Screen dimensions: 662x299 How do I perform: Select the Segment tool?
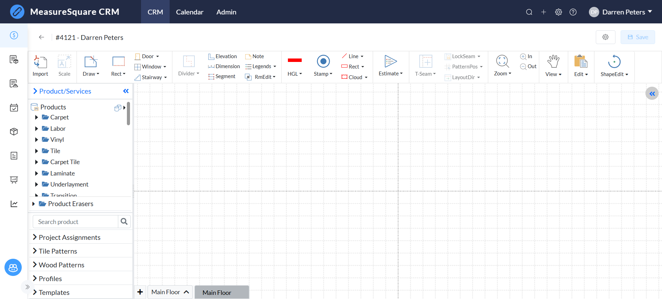pyautogui.click(x=222, y=76)
